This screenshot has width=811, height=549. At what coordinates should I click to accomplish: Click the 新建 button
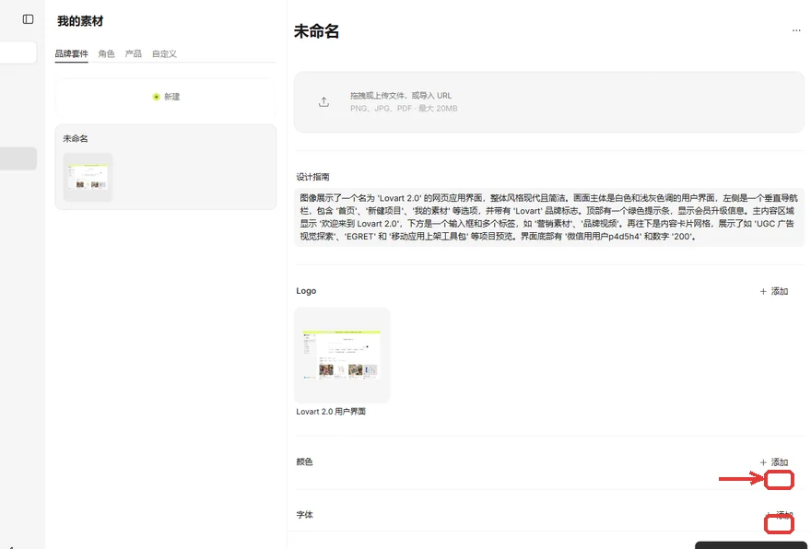click(x=166, y=97)
